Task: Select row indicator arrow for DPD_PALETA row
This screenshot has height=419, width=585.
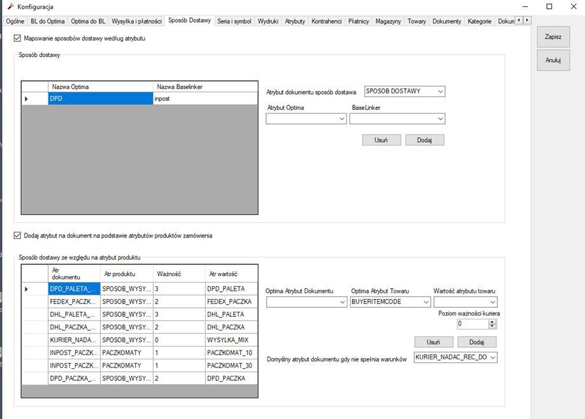Action: click(26, 289)
